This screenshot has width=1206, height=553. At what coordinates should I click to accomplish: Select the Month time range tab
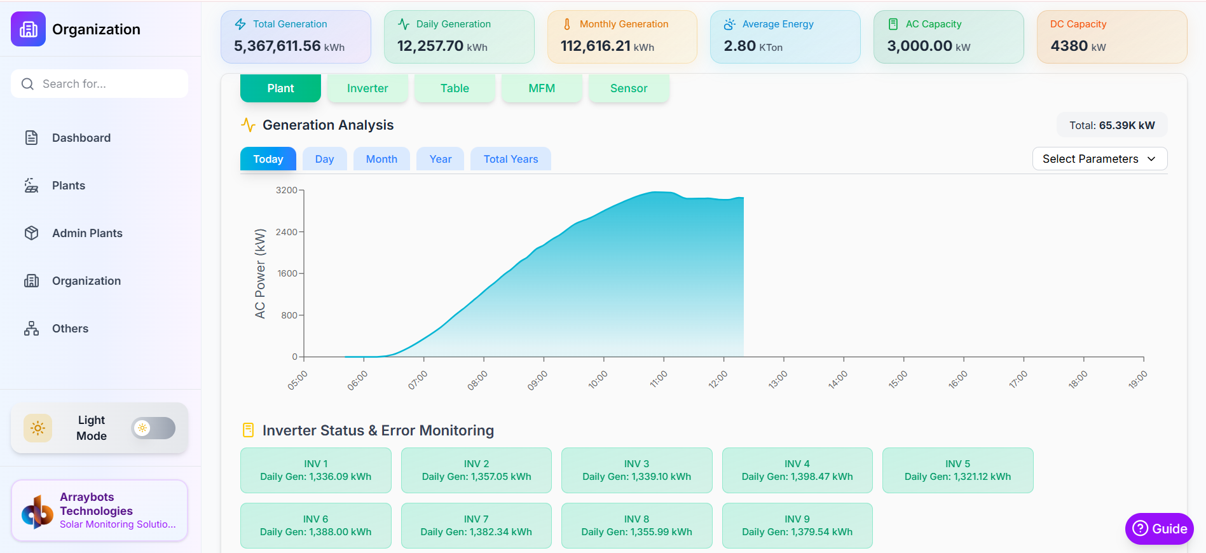[x=381, y=159]
